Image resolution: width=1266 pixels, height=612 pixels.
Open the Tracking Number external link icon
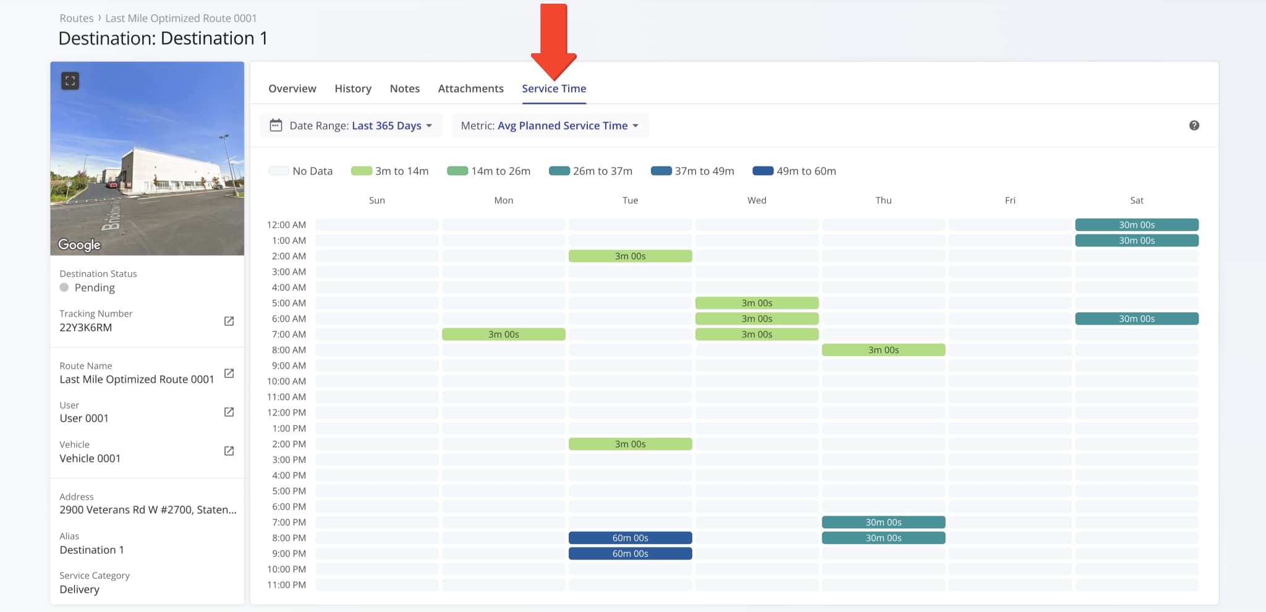tap(229, 321)
